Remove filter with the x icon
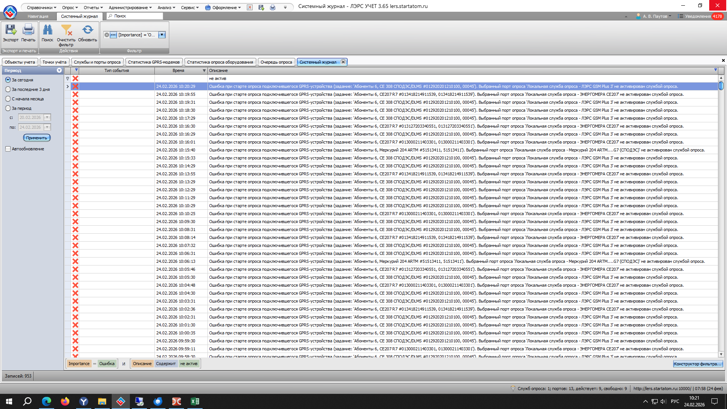 (107, 35)
